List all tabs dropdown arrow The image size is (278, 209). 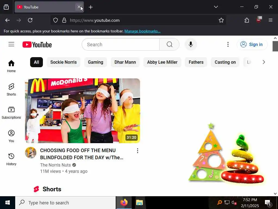[216, 7]
